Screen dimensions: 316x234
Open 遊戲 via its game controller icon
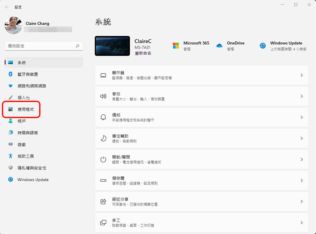(10, 144)
